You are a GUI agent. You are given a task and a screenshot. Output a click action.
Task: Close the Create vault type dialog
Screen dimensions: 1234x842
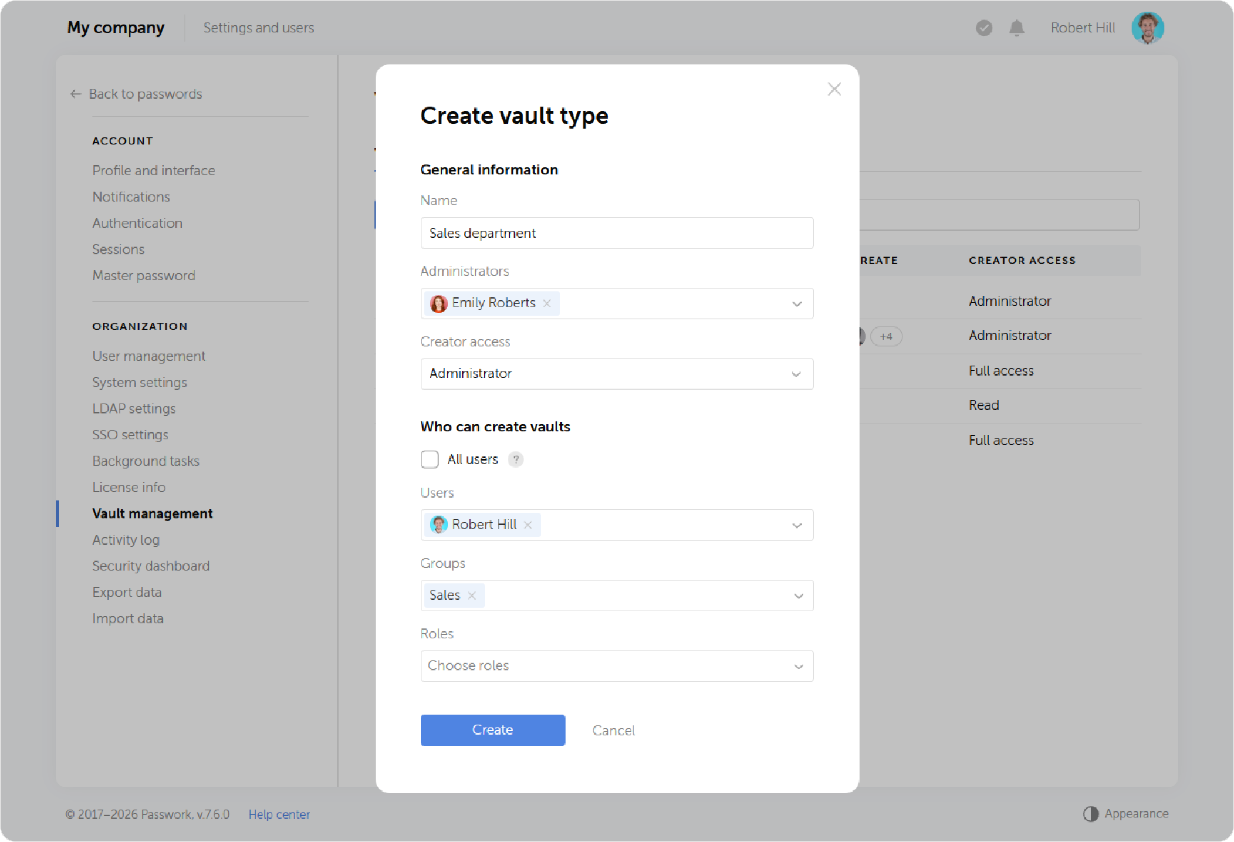coord(834,89)
